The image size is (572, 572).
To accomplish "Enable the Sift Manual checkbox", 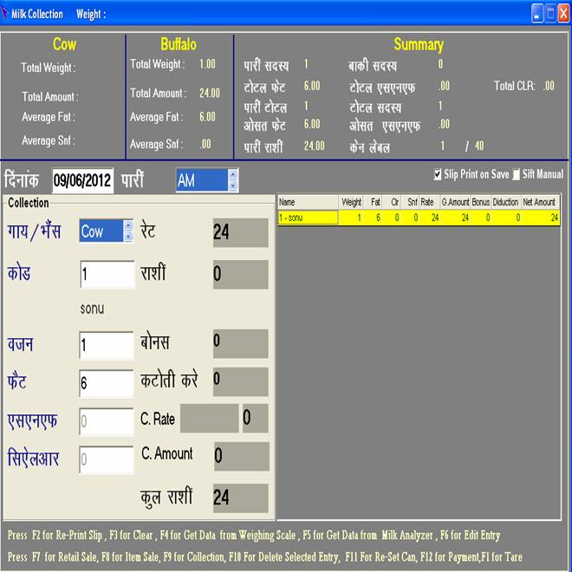I will pos(516,174).
